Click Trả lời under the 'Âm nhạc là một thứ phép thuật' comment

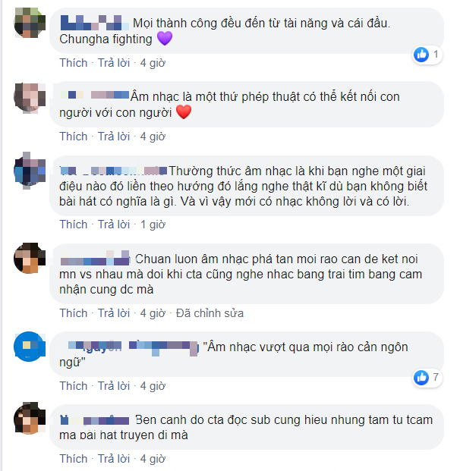click(x=114, y=137)
